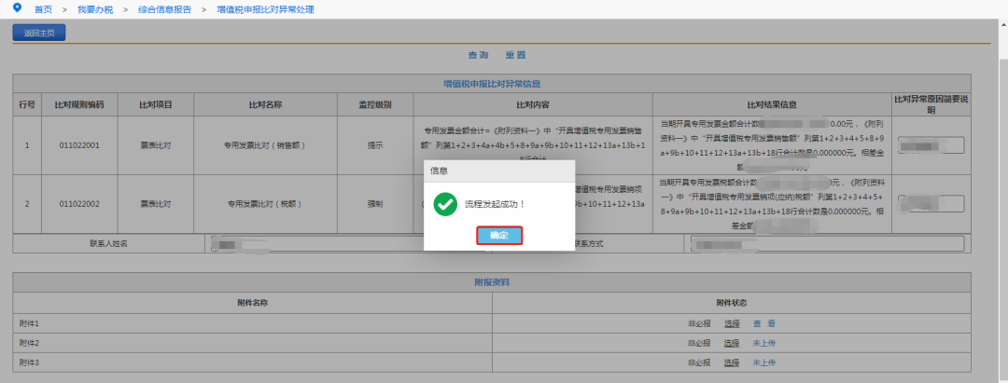Click the 返回主页 button
This screenshot has height=383, width=1008.
pyautogui.click(x=39, y=34)
